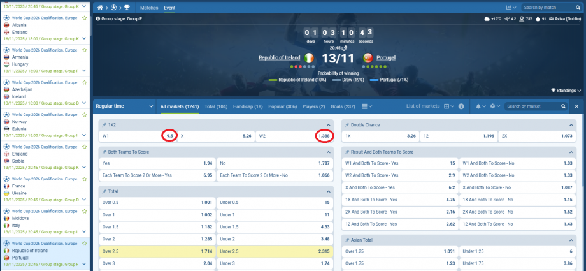
Task: Favorite the France vs Ukraine match star
Action: [x=85, y=179]
